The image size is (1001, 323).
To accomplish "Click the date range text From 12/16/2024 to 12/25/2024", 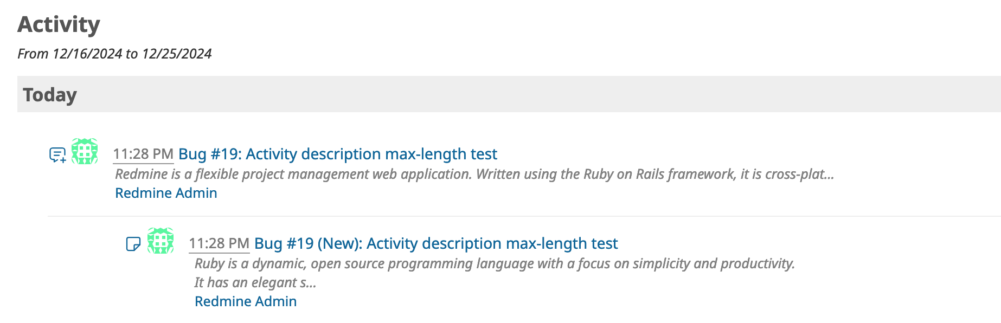I will tap(114, 54).
